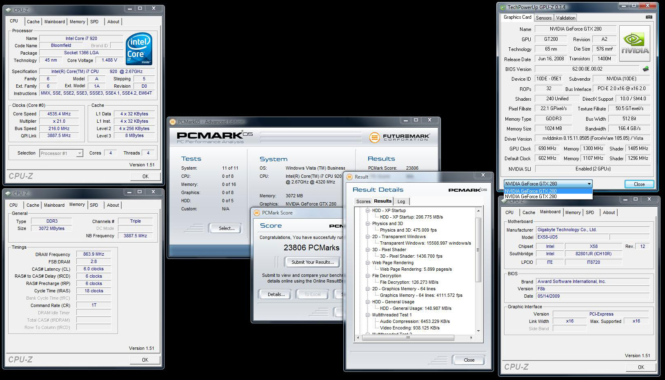Viewport: 665px width, 380px height.
Task: Click the Gigabyte Technology manufacturer field
Action: tap(593, 230)
